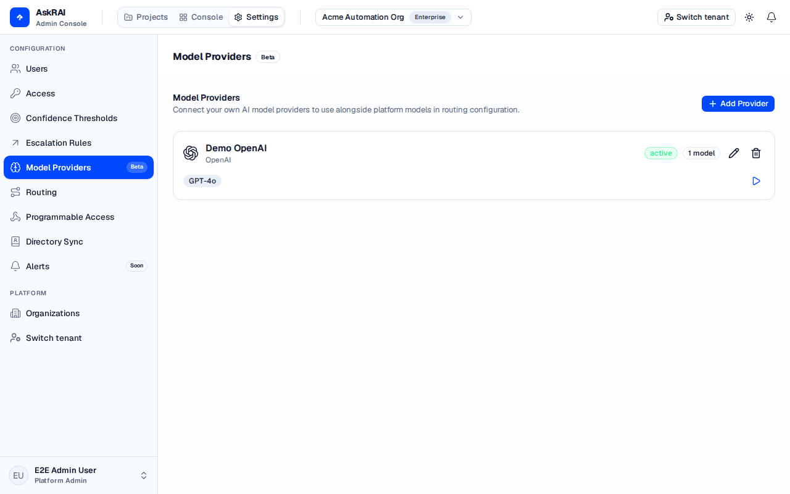Open Access settings in the sidebar
The height and width of the screenshot is (494, 790).
click(78, 93)
